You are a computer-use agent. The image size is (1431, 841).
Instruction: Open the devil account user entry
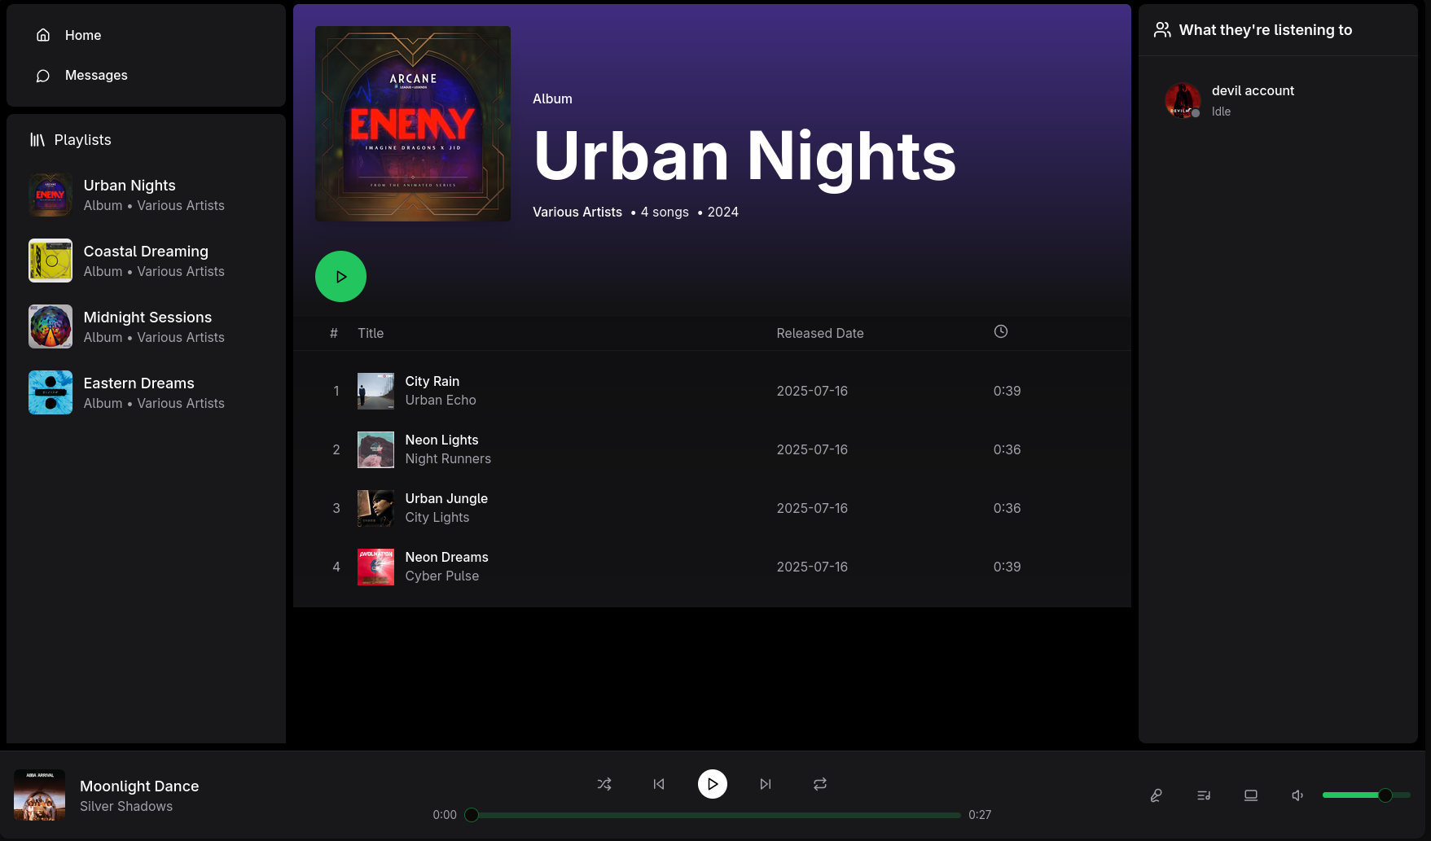tap(1278, 100)
